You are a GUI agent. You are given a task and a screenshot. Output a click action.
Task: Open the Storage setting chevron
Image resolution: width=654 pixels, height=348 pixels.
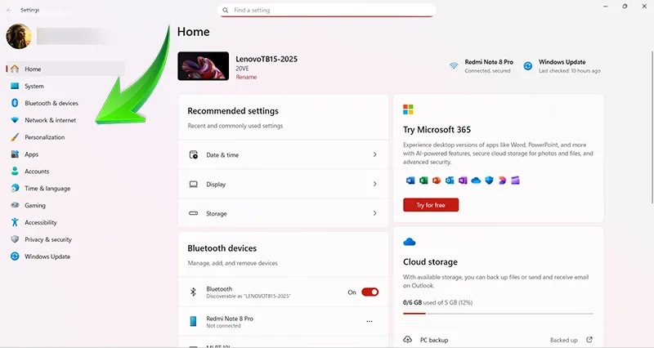[374, 213]
